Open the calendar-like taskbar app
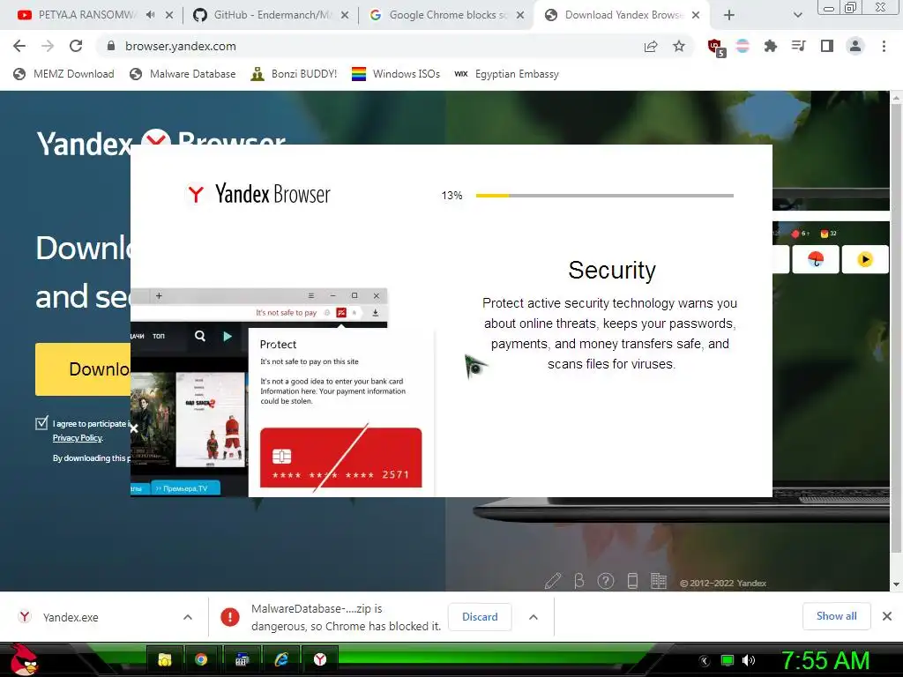The width and height of the screenshot is (903, 677). click(242, 659)
